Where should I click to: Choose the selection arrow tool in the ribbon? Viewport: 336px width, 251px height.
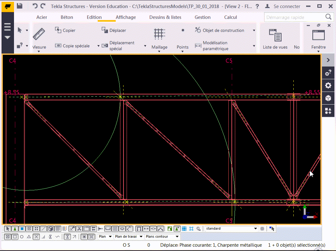pyautogui.click(x=20, y=30)
